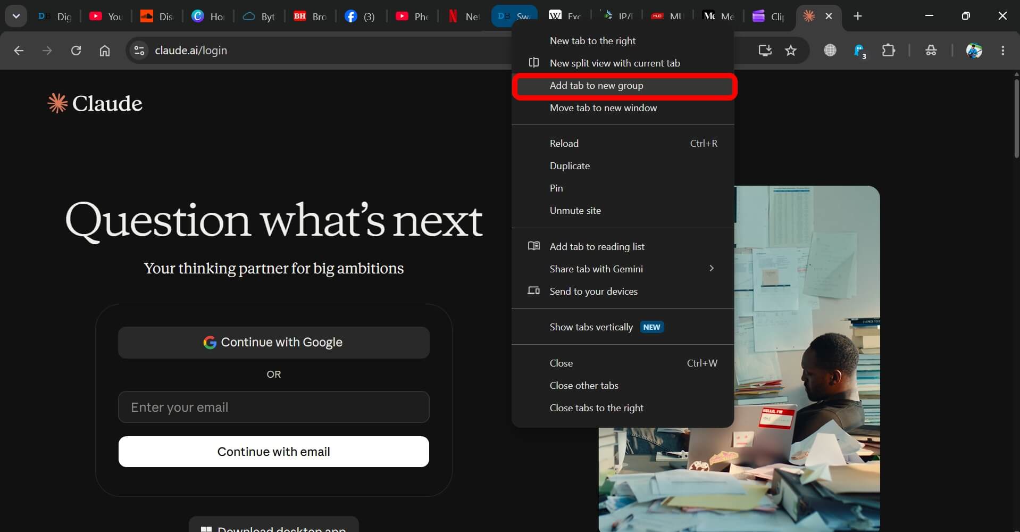Open the browser home page
The image size is (1020, 532).
[105, 51]
